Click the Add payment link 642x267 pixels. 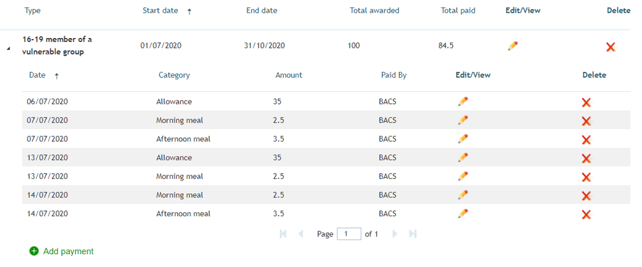coord(68,251)
